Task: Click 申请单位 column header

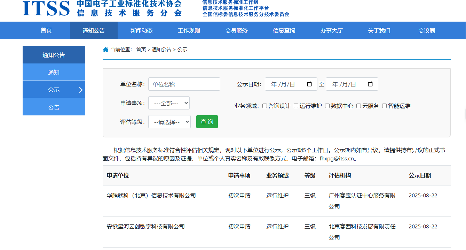Action: pyautogui.click(x=118, y=175)
